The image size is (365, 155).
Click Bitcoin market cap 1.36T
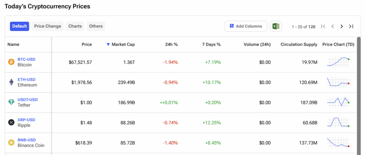129,62
